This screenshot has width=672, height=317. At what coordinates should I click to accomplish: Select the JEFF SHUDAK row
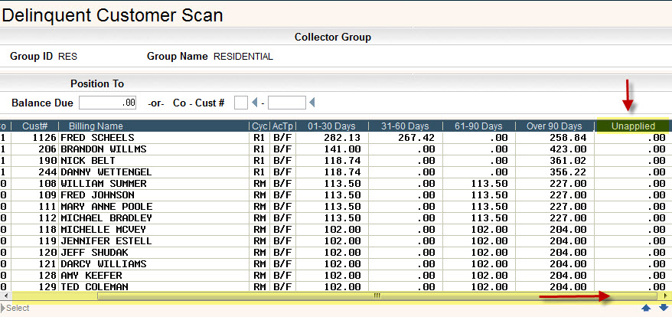click(334, 252)
